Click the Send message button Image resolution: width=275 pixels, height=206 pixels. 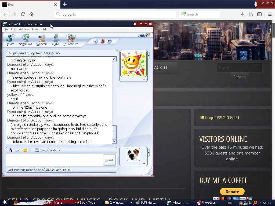tap(109, 160)
